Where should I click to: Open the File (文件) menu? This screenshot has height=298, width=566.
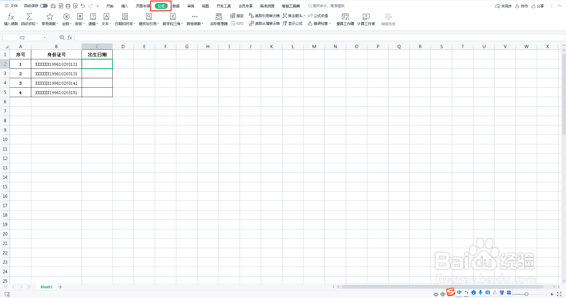coord(11,6)
